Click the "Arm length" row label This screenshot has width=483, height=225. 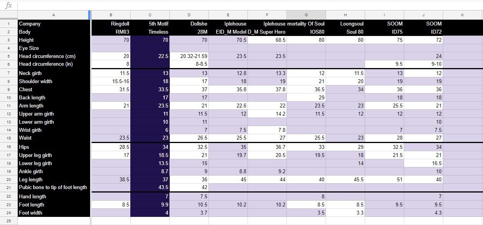coord(54,106)
